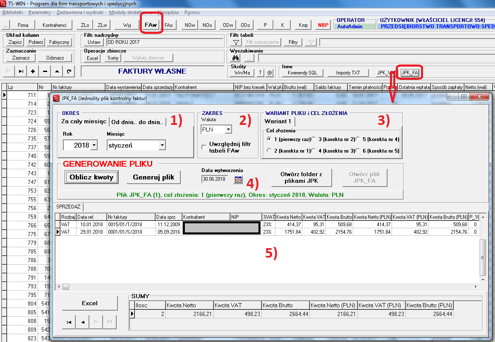The image size is (495, 342).
Task: Click the horizontal scrollbar thumb in sales grid
Action: point(66,287)
